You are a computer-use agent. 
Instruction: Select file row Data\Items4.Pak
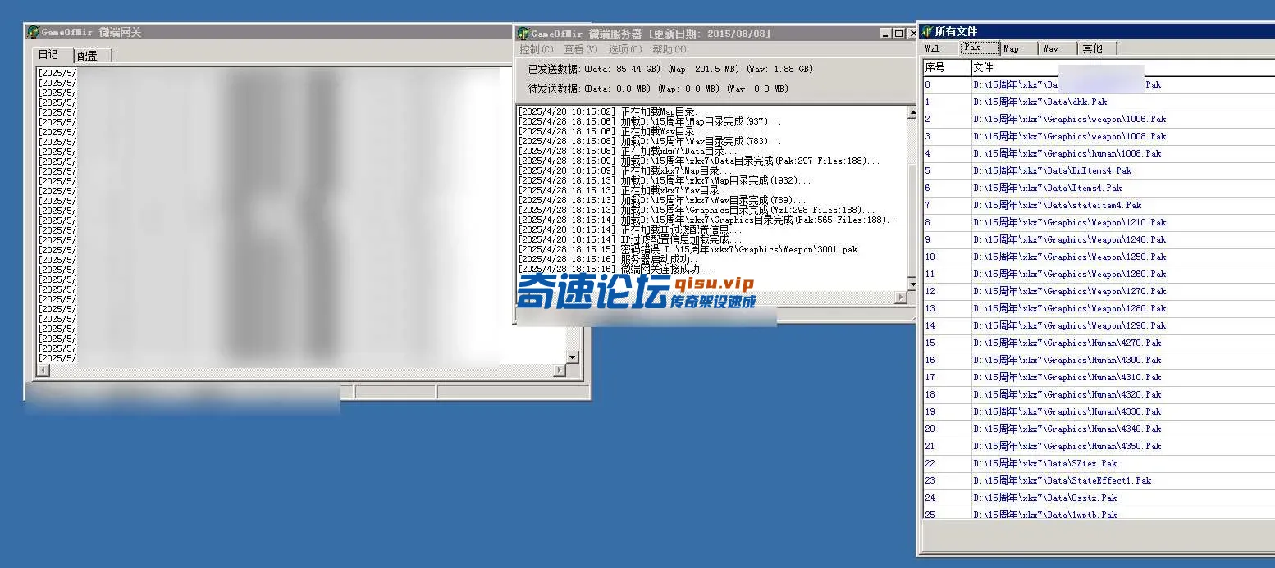1098,188
